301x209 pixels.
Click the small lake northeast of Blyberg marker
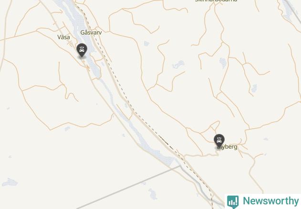(254, 88)
